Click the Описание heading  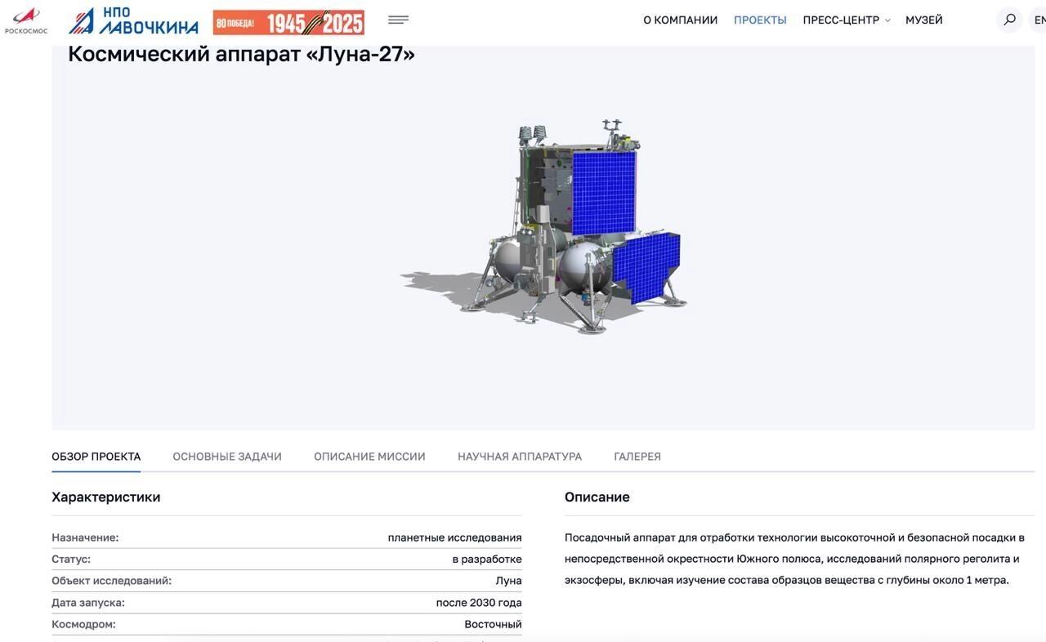click(x=597, y=497)
